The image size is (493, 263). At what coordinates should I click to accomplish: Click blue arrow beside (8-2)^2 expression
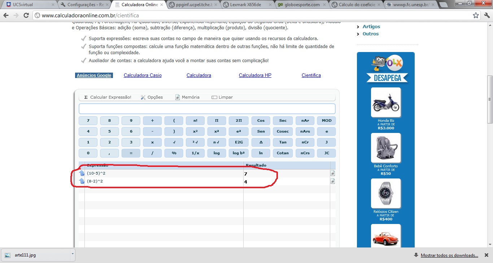click(82, 181)
